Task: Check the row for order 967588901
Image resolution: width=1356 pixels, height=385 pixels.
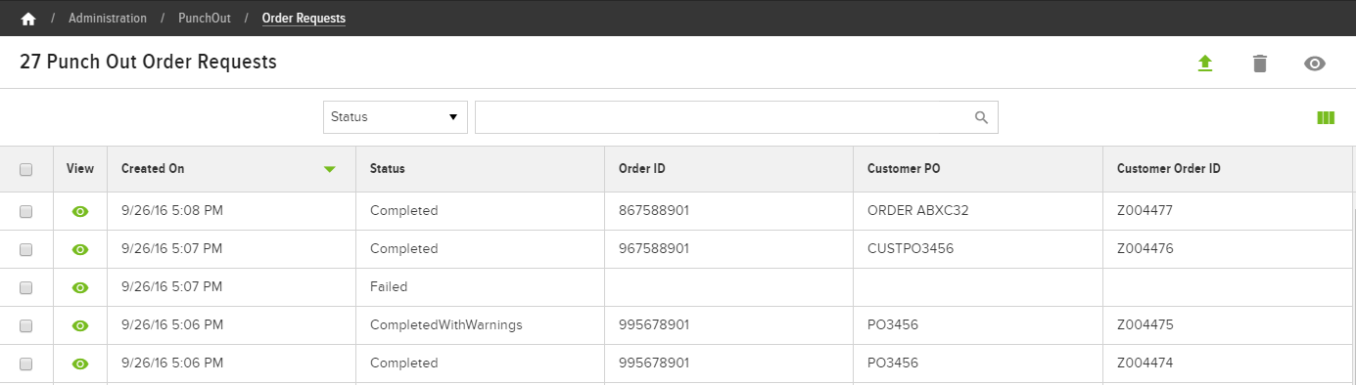Action: point(26,249)
